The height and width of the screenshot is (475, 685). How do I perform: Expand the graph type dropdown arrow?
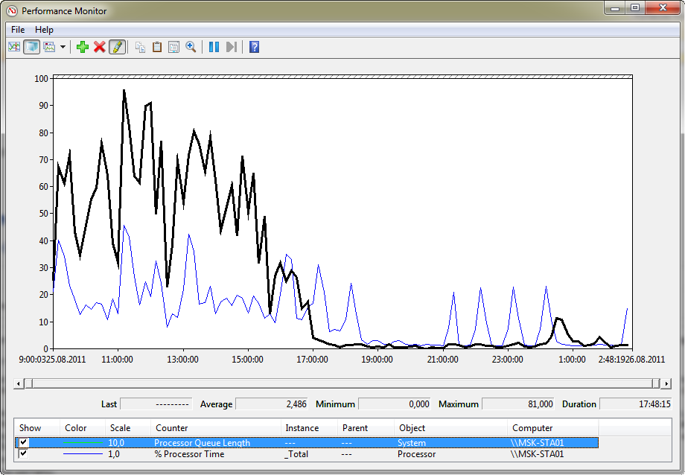(63, 47)
